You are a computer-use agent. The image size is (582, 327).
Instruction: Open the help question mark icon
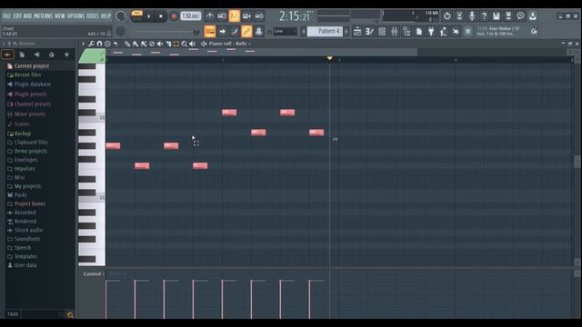coord(484,16)
